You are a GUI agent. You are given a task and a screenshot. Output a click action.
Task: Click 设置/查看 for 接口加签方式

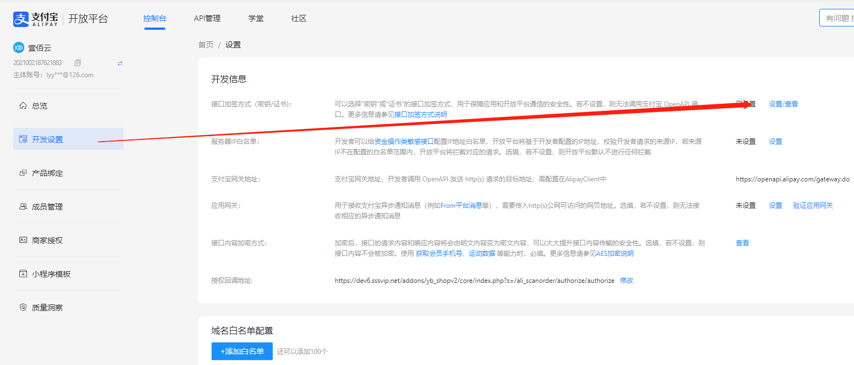[x=783, y=104]
